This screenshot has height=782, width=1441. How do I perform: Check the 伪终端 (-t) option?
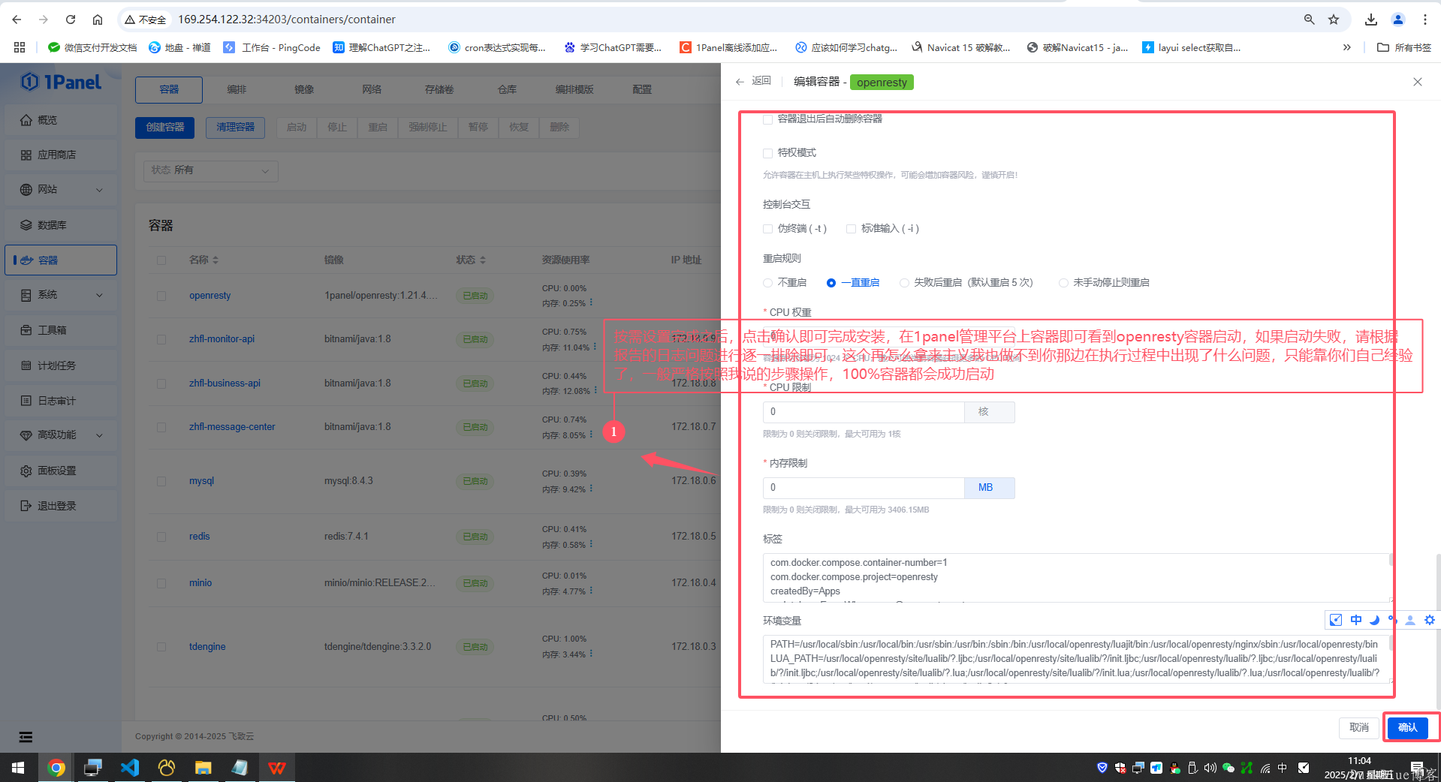pos(767,229)
